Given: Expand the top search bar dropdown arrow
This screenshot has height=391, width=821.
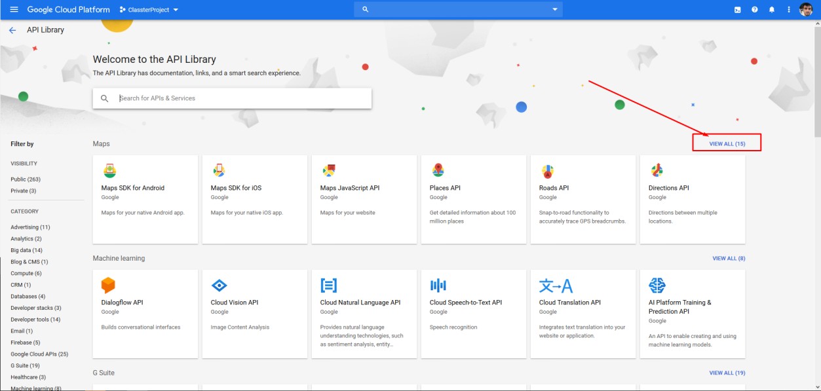Looking at the screenshot, I should pyautogui.click(x=555, y=10).
